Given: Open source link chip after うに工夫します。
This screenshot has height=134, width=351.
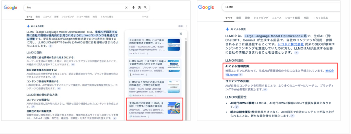Looking at the screenshot, I should (51, 46).
